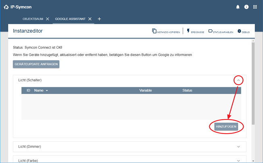Open the info icon in header
Viewport: 263px width, 163px height.
click(246, 7)
